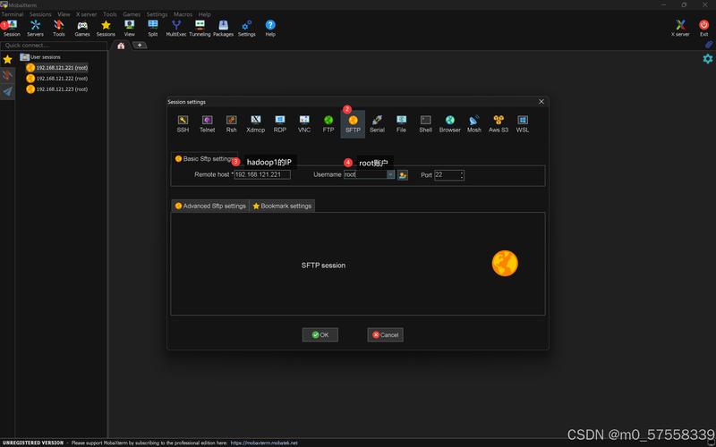Launch the MultiExec toolbar icon
This screenshot has height=447, width=716.
click(x=176, y=28)
